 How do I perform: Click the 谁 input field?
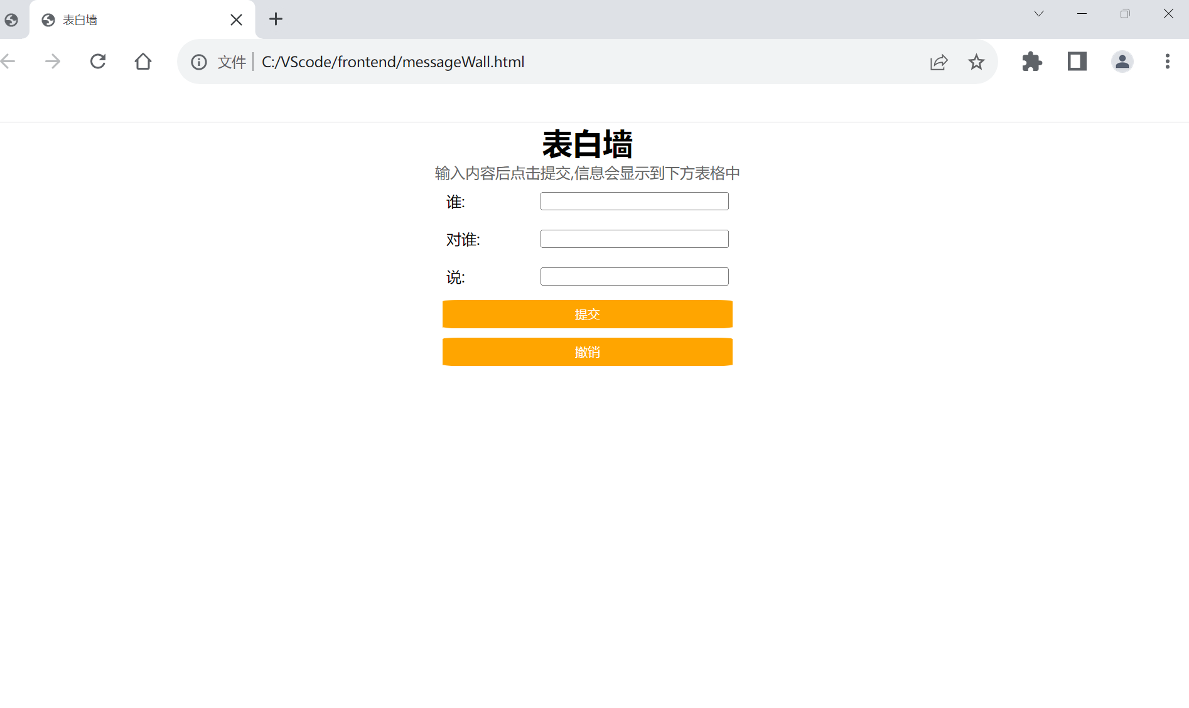(x=634, y=201)
